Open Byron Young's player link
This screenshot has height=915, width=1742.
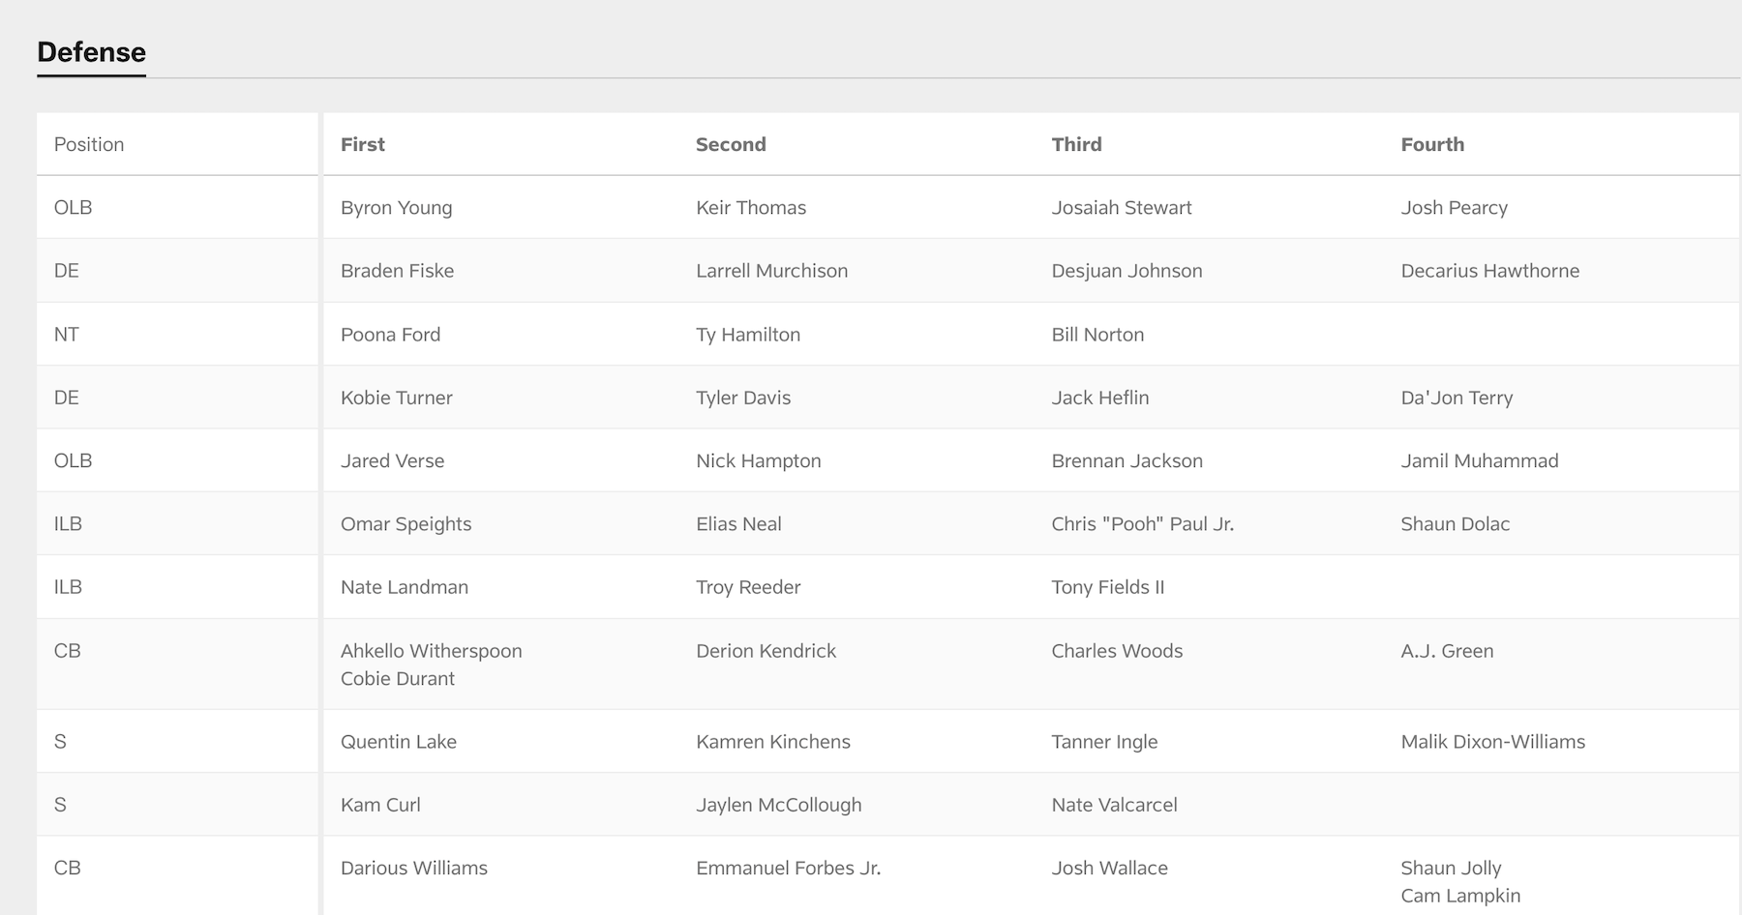(396, 208)
